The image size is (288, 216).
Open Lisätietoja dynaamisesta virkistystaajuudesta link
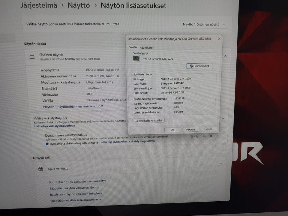tap(127, 141)
